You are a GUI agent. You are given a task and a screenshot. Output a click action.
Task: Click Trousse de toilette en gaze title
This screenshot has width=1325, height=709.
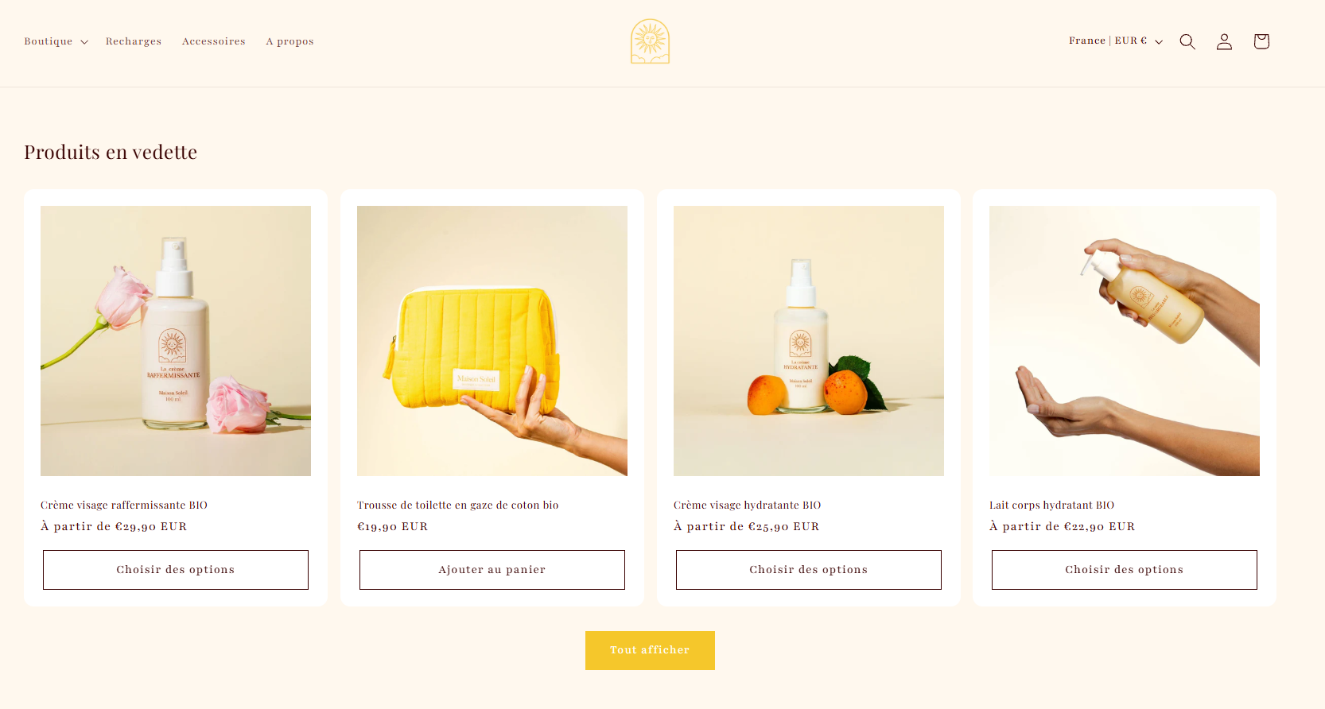coord(458,505)
